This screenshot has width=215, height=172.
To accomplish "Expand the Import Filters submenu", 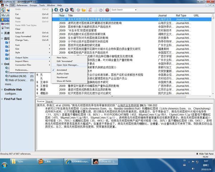I will pyautogui.click(x=31, y=61).
